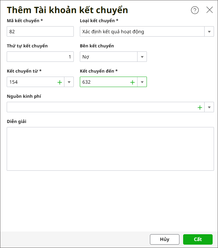Open the help question mark icon
The height and width of the screenshot is (248, 218).
tap(195, 10)
